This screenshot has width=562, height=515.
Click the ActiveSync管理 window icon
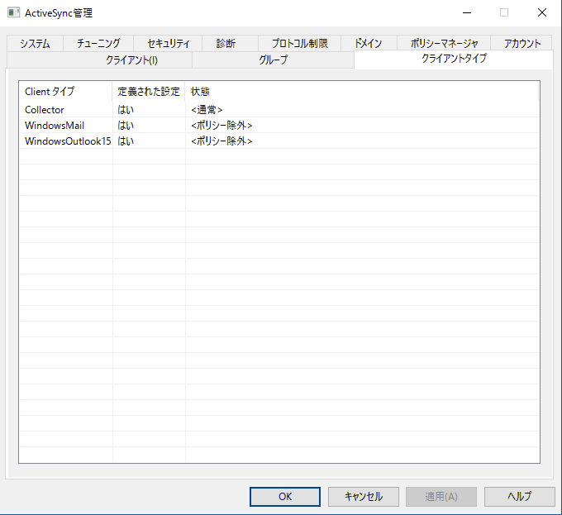(x=13, y=12)
